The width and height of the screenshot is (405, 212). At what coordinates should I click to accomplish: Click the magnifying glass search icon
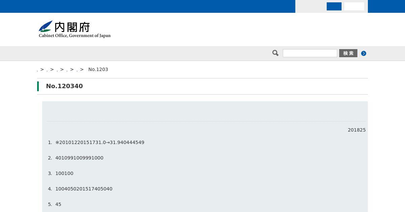(275, 53)
